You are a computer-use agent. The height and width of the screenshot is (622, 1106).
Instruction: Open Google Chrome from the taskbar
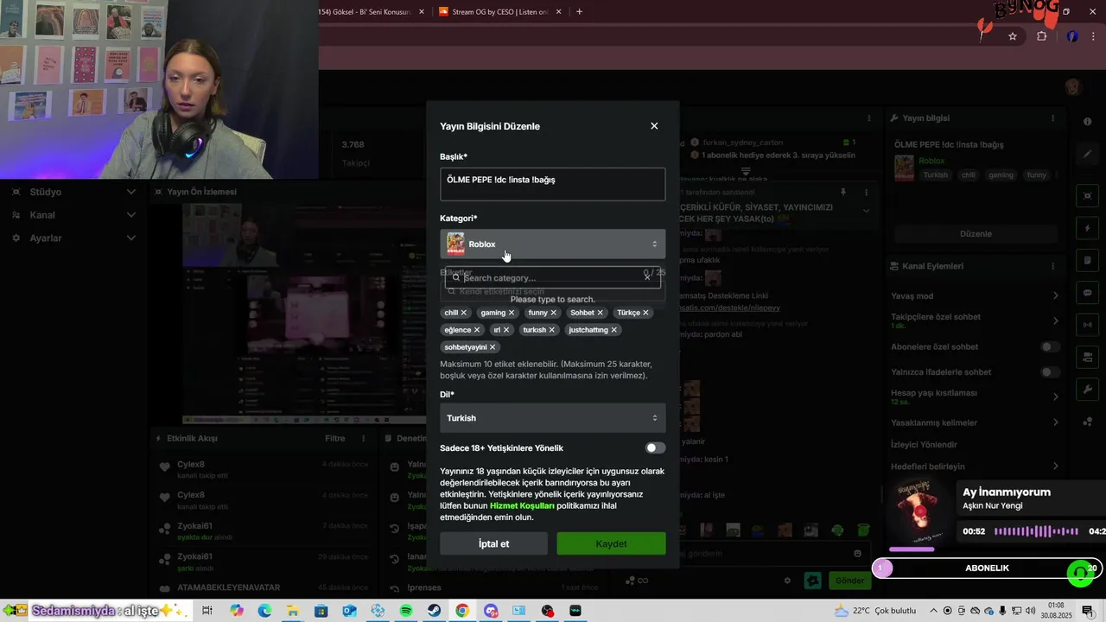(462, 611)
